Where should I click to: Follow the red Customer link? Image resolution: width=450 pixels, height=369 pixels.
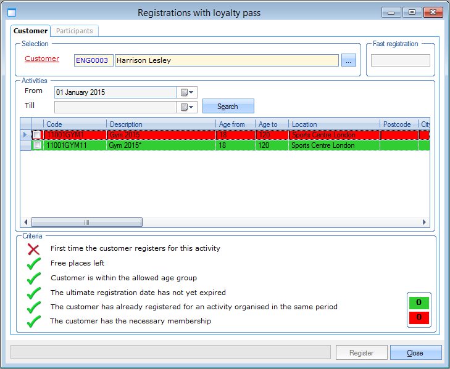(x=42, y=59)
